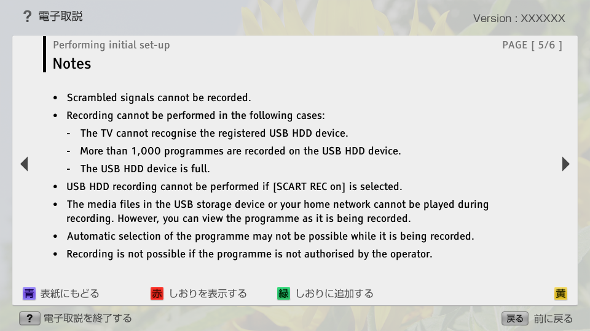This screenshot has width=590, height=331.
Task: Click the 電子取説 title text
Action: tap(60, 17)
